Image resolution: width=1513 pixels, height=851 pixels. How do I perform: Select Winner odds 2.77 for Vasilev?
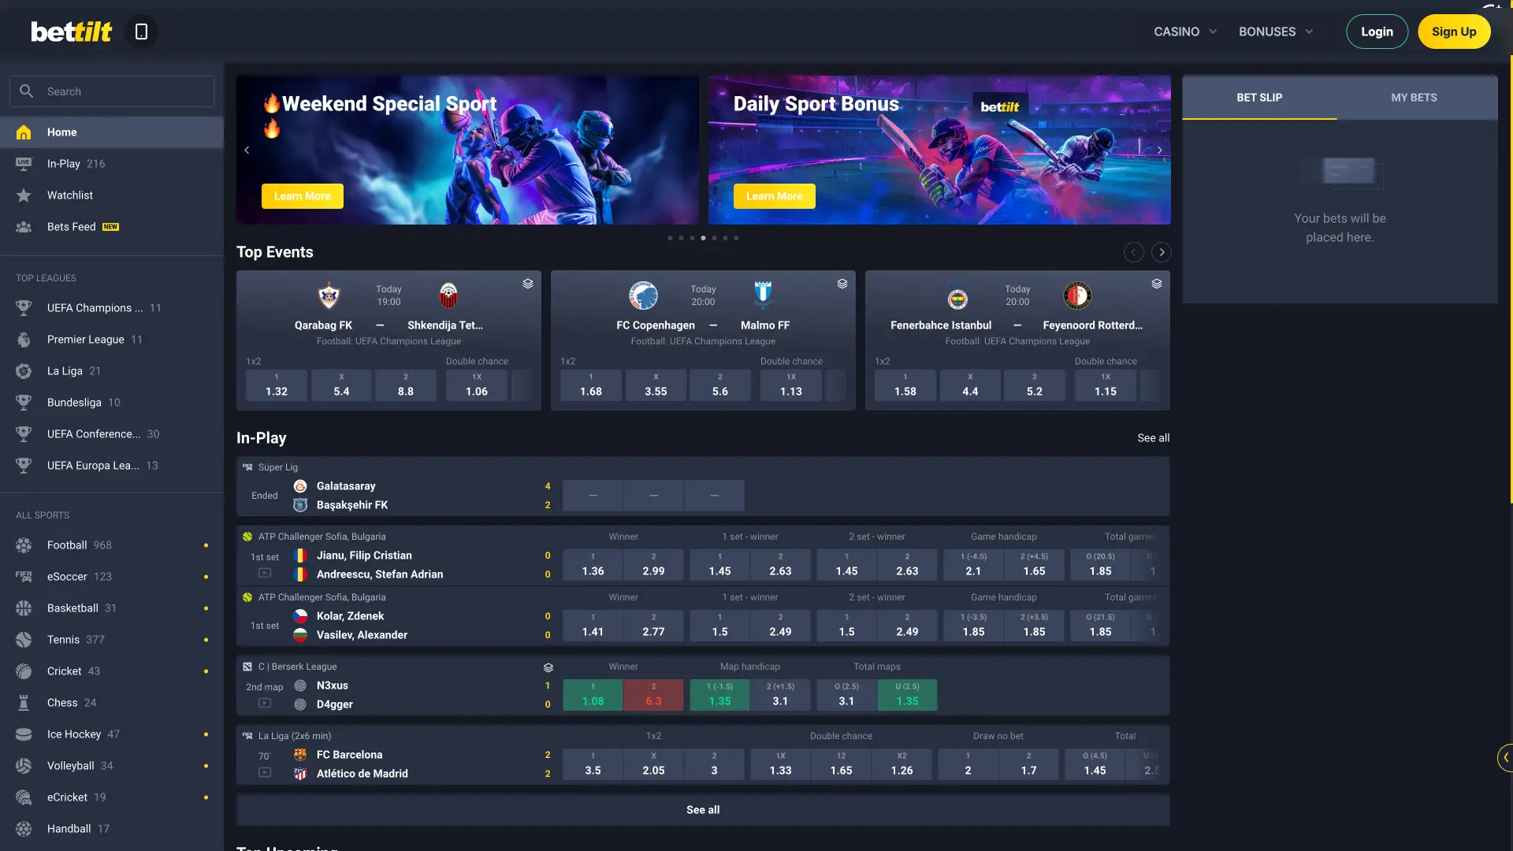pos(653,626)
